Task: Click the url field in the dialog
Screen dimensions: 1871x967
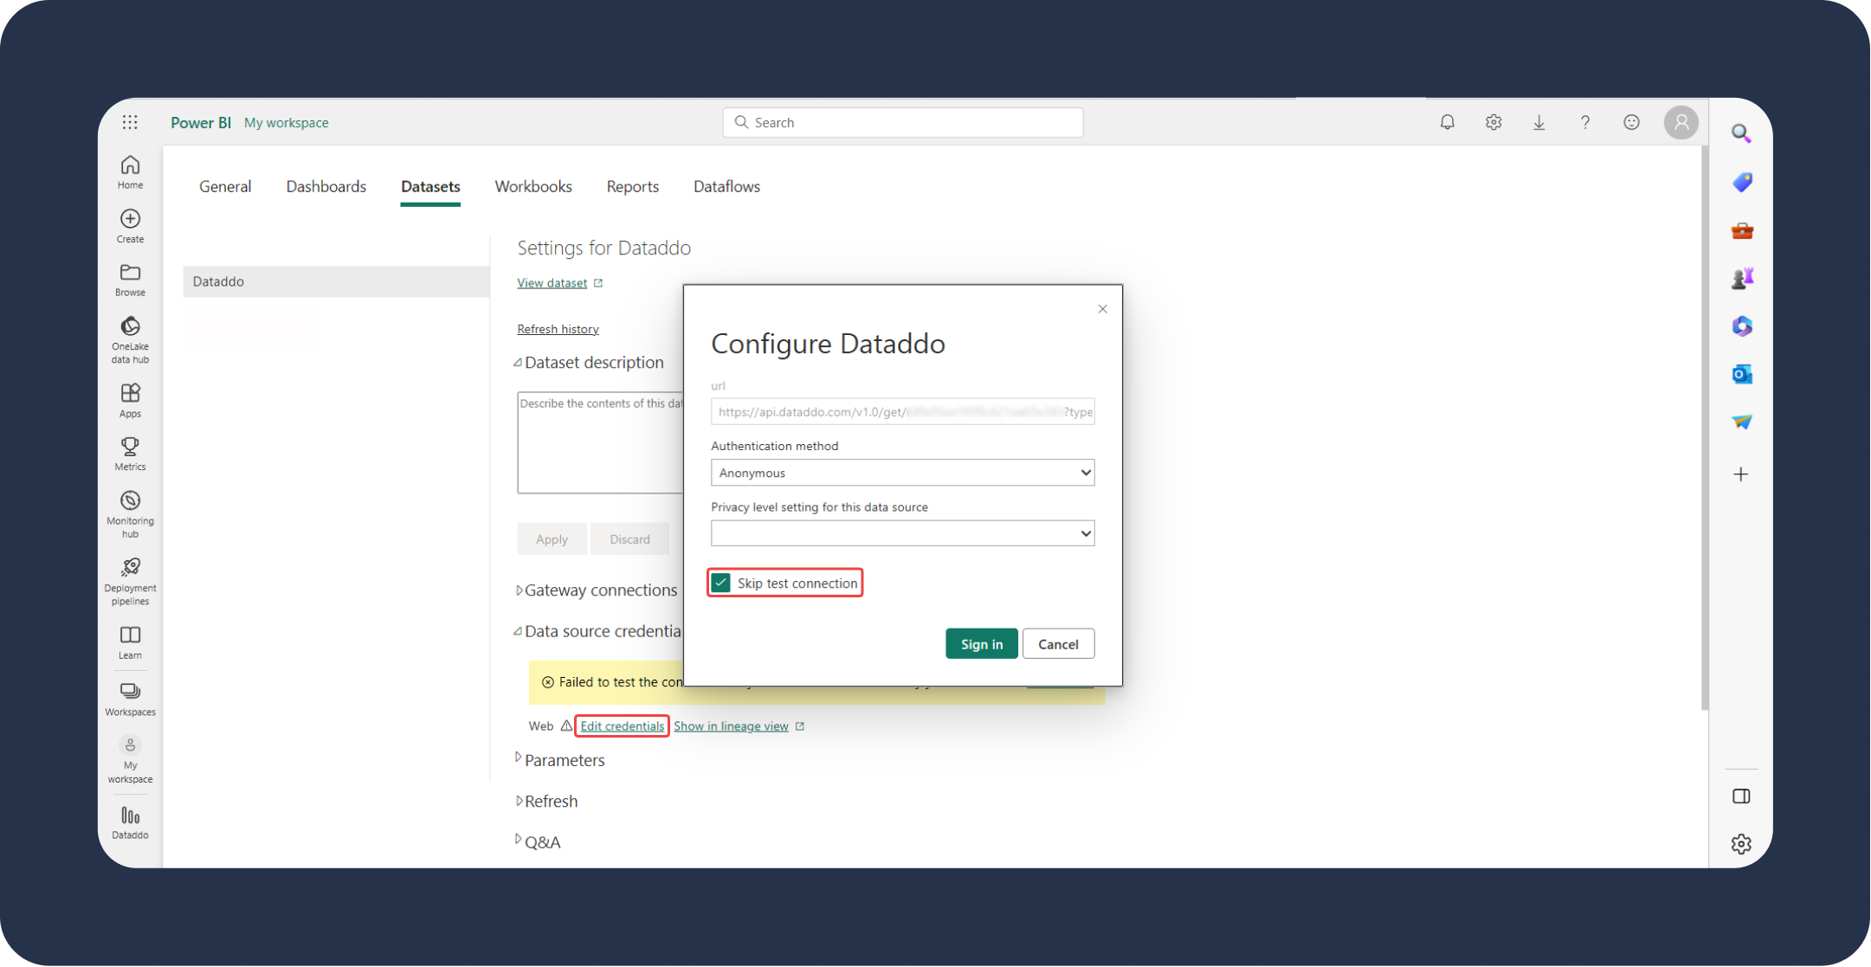Action: [902, 412]
